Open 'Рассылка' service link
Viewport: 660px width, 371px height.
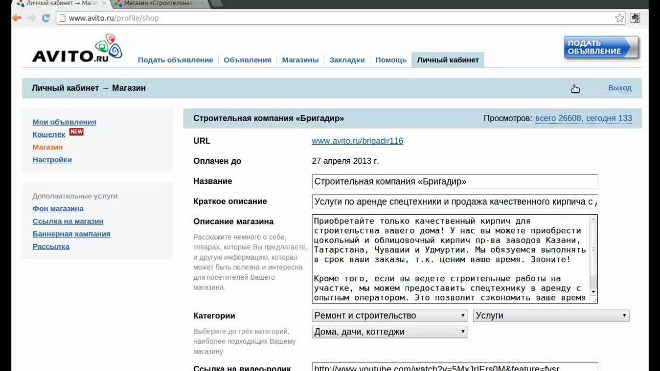point(51,246)
